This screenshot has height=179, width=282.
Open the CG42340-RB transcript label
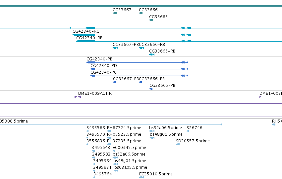pyautogui.click(x=89, y=38)
